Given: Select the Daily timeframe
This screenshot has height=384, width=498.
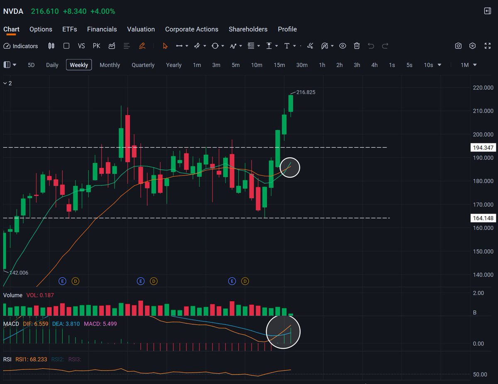Looking at the screenshot, I should click(52, 65).
